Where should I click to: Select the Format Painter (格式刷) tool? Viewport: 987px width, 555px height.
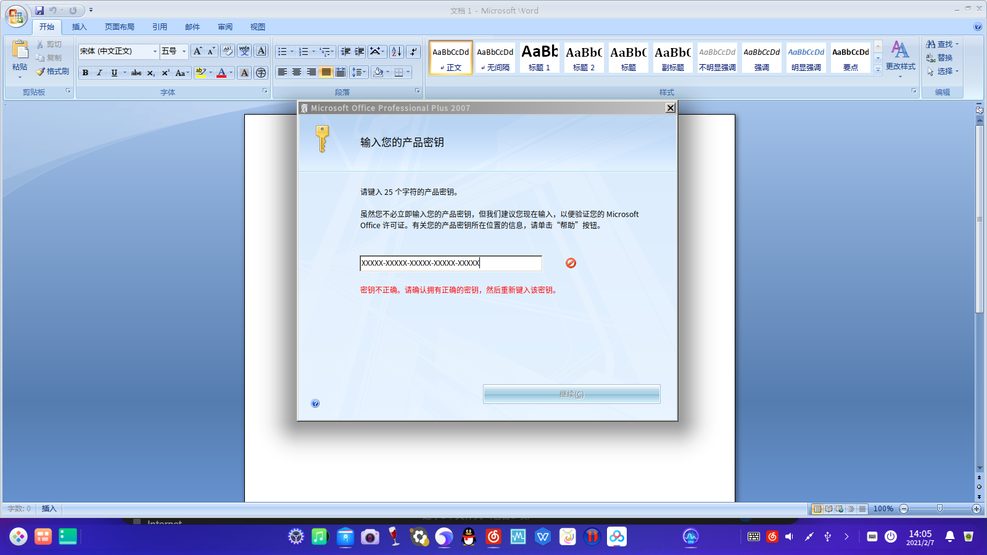pyautogui.click(x=52, y=72)
